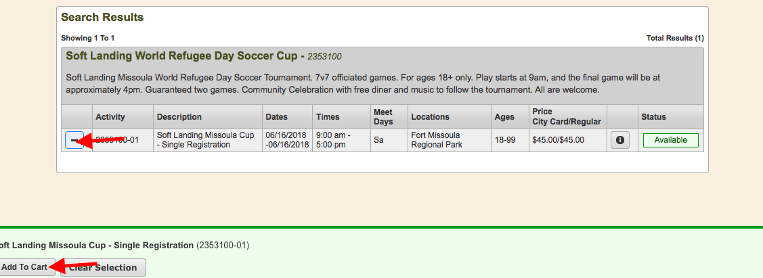Screen dimensions: 763x278
Task: Click the green Available status badge
Action: (x=670, y=140)
